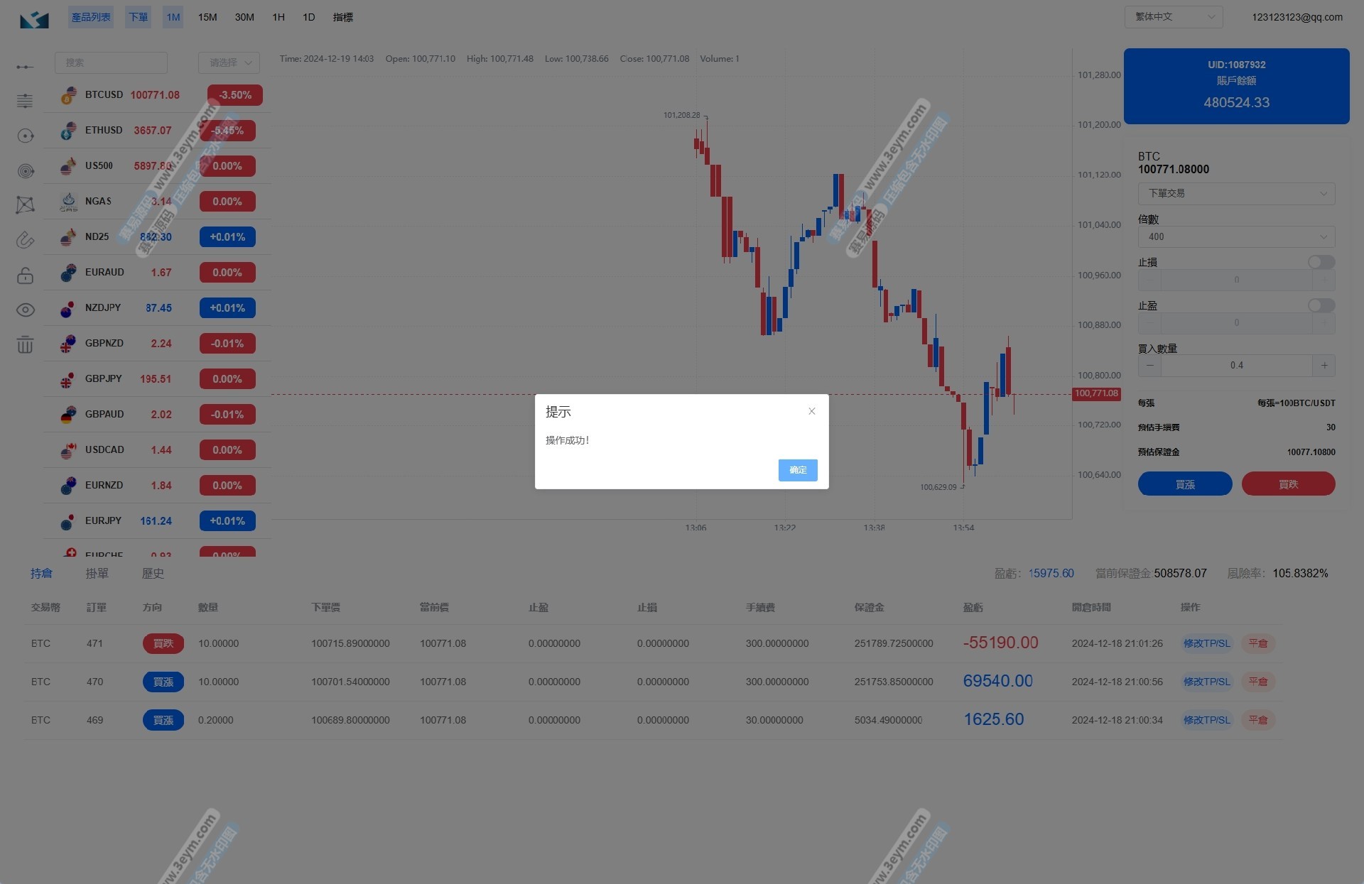This screenshot has height=884, width=1364.
Task: Switch to the 掛單 tab
Action: click(97, 573)
